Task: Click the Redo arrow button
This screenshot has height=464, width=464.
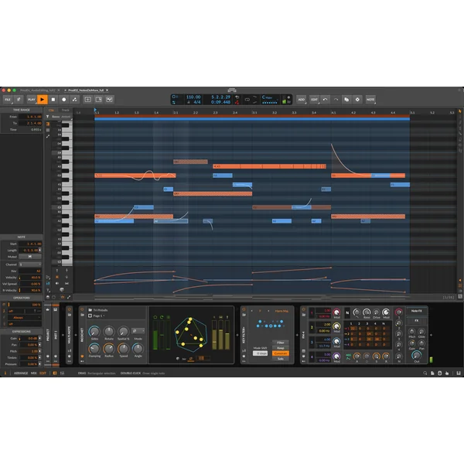Action: tap(336, 100)
